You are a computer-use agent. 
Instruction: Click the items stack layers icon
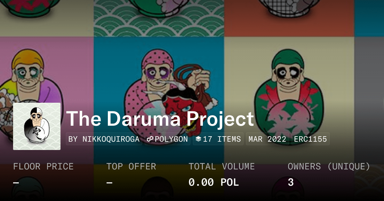[198, 139]
